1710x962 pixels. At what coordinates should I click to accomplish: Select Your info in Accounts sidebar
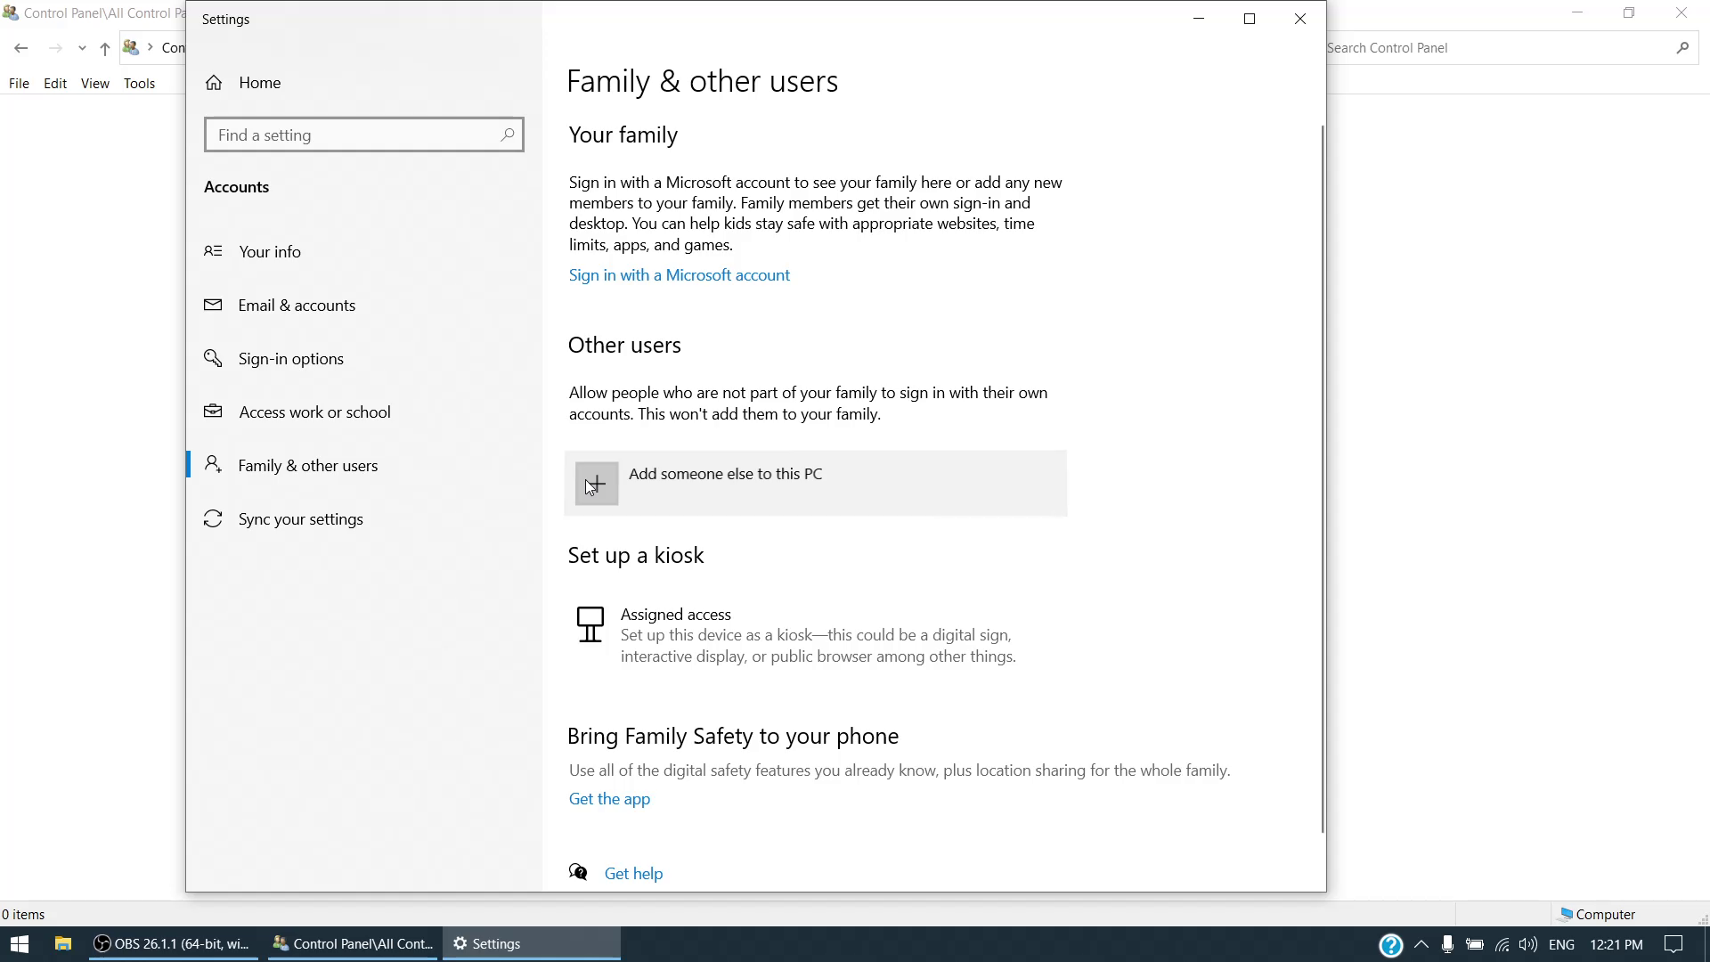(270, 252)
